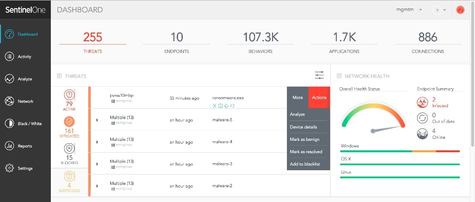Image resolution: width=475 pixels, height=202 pixels.
Task: Choose 'Add to blacklist' menu entry
Action: (x=305, y=164)
